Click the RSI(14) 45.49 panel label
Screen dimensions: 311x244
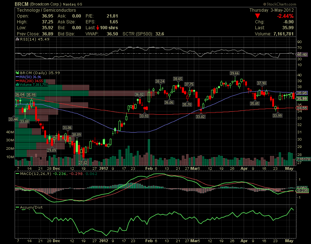pyautogui.click(x=34, y=39)
